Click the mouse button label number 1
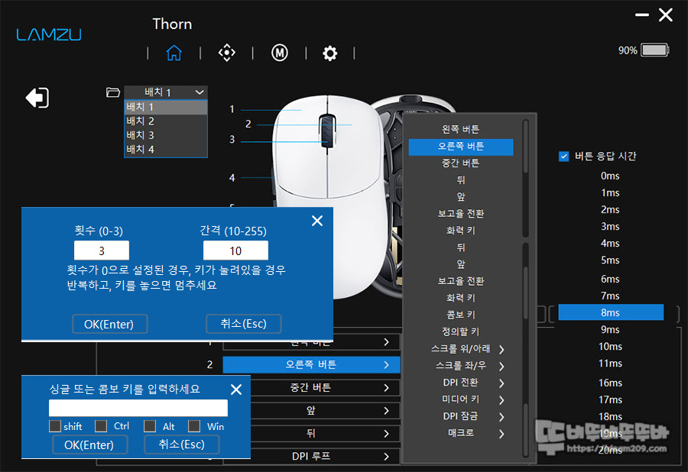The image size is (688, 472). [232, 109]
